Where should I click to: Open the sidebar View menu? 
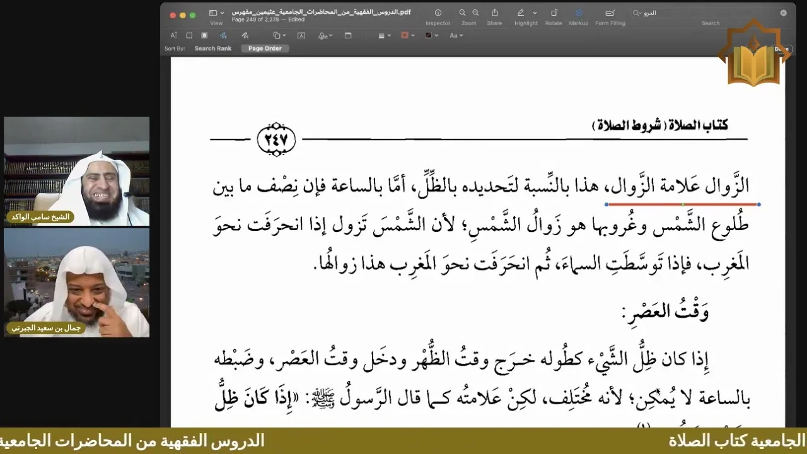(x=216, y=13)
